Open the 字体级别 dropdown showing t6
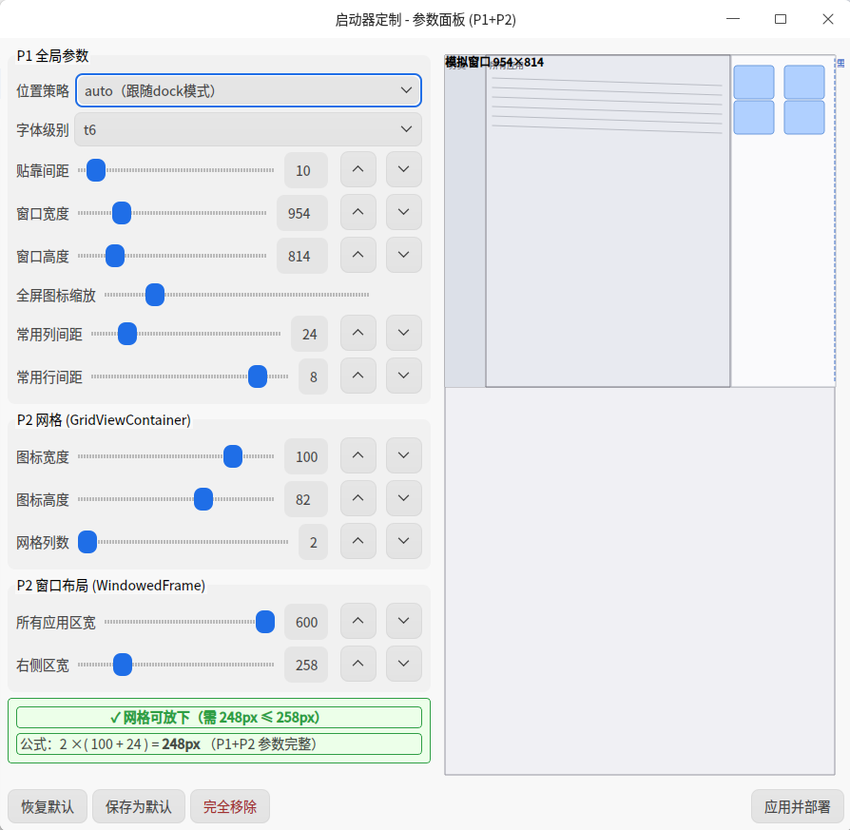The image size is (850, 830). click(x=248, y=129)
